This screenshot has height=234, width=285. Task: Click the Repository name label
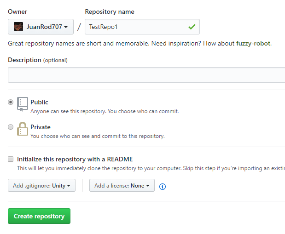point(110,11)
